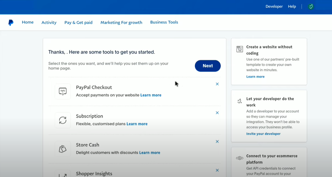This screenshot has width=332, height=177.
Task: Click Invite your developer link
Action: 263,134
